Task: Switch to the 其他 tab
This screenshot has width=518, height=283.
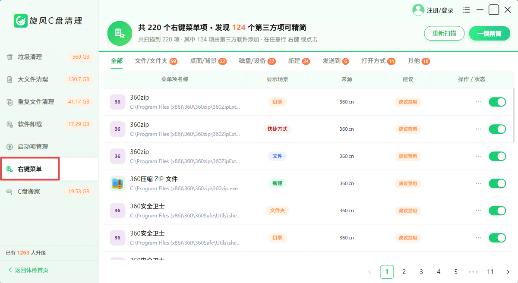Action: [x=419, y=61]
